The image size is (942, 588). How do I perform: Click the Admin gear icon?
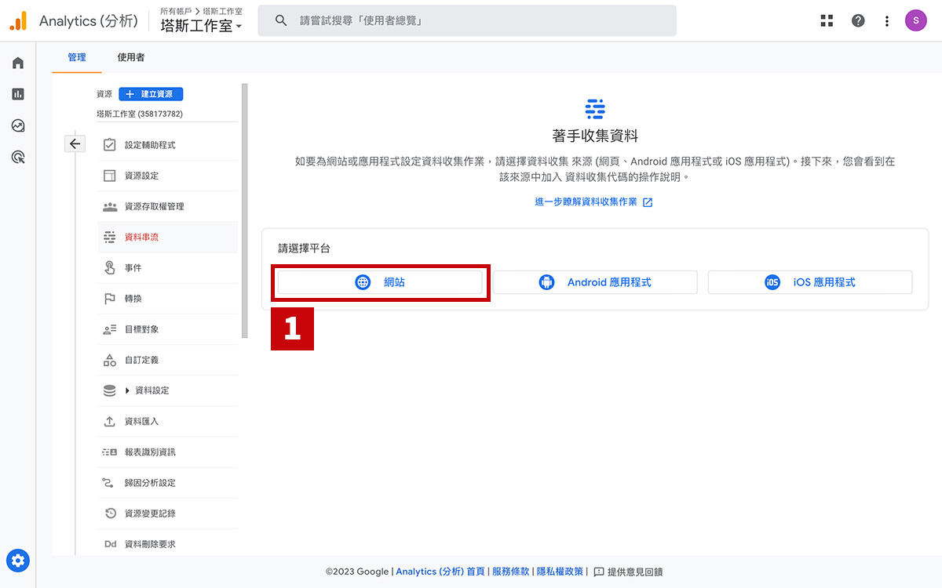click(x=18, y=561)
